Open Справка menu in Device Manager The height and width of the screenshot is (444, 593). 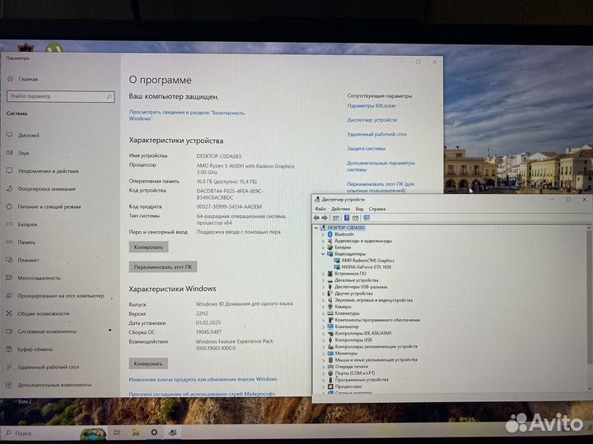pos(377,209)
